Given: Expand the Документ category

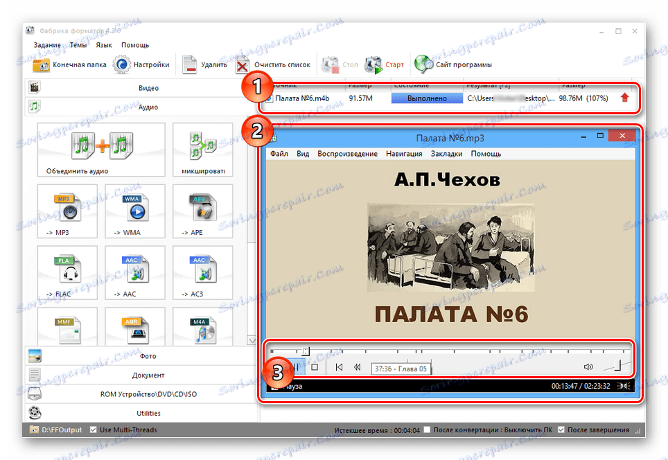Looking at the screenshot, I should (141, 375).
